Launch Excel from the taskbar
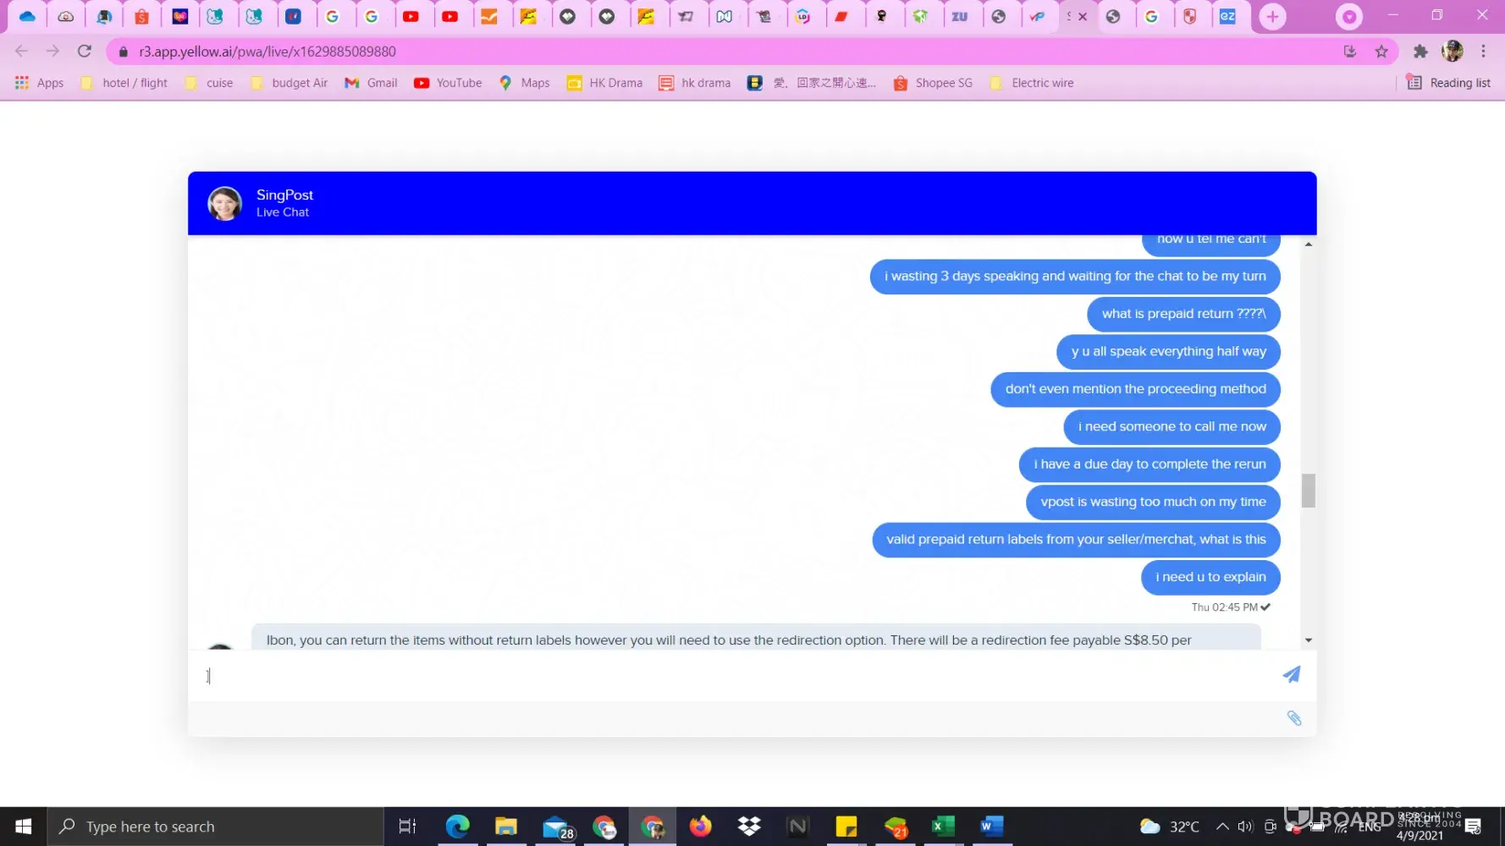The image size is (1505, 846). coord(943,827)
